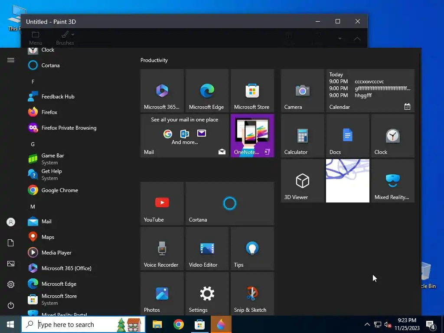
Task: Click the taskbar search box
Action: click(83, 324)
